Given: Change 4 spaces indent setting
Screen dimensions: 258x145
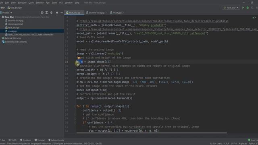Looking at the screenshot, I should coord(243,143).
